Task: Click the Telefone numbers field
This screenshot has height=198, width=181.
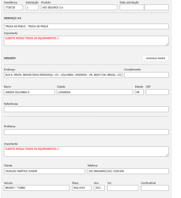Action: coord(128,171)
